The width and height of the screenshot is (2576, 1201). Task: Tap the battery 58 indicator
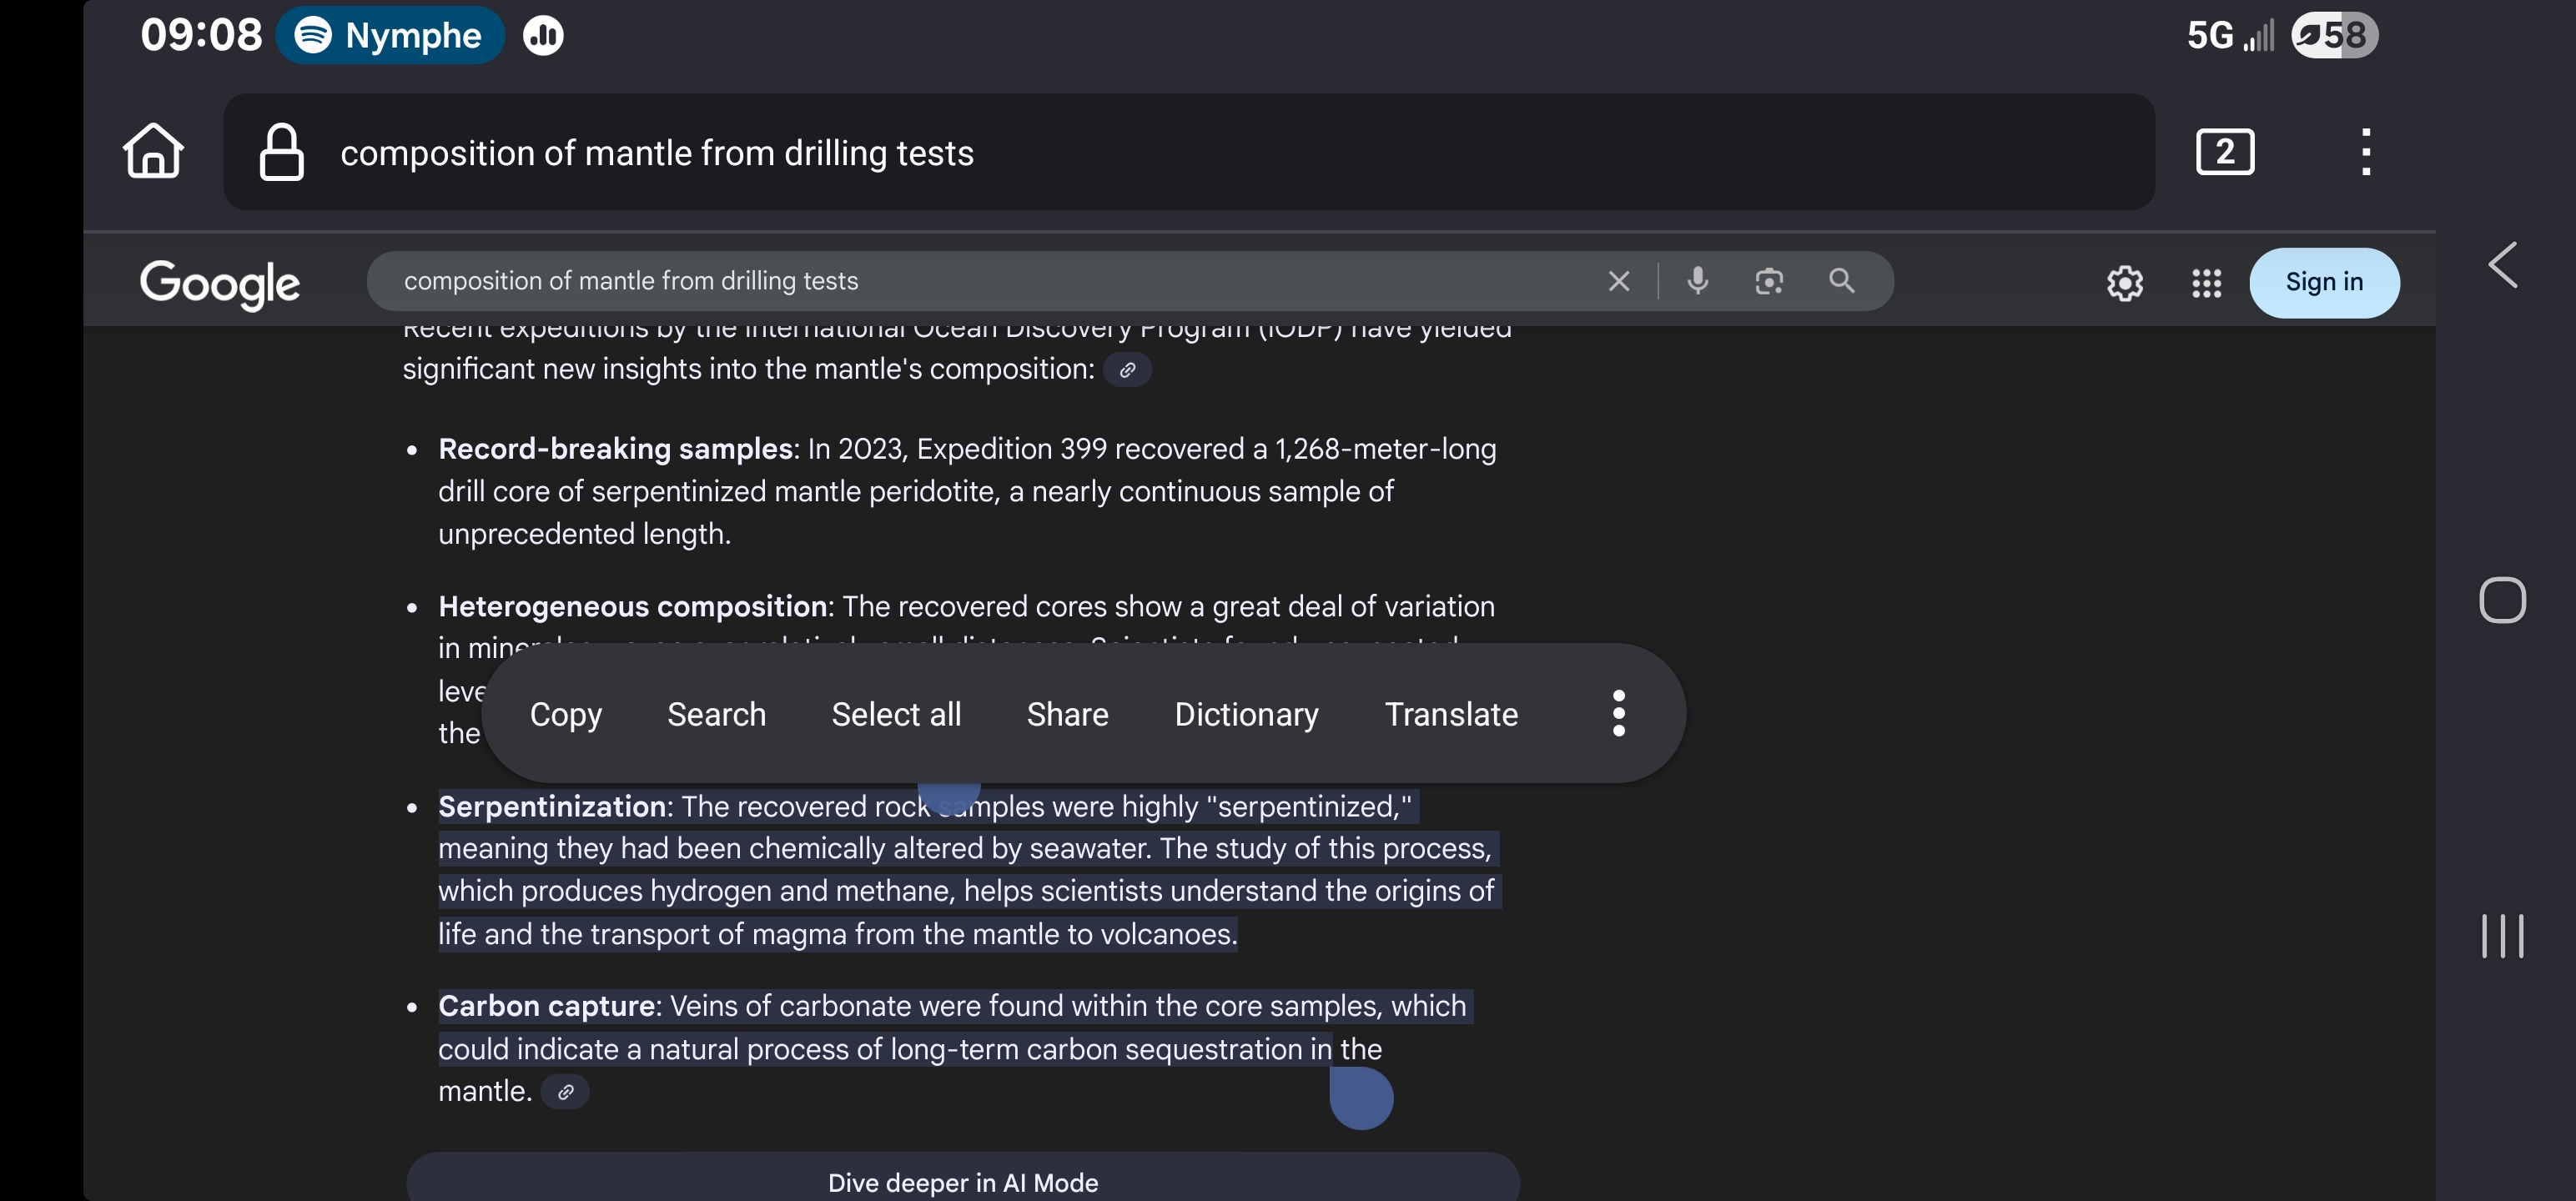(x=2334, y=35)
